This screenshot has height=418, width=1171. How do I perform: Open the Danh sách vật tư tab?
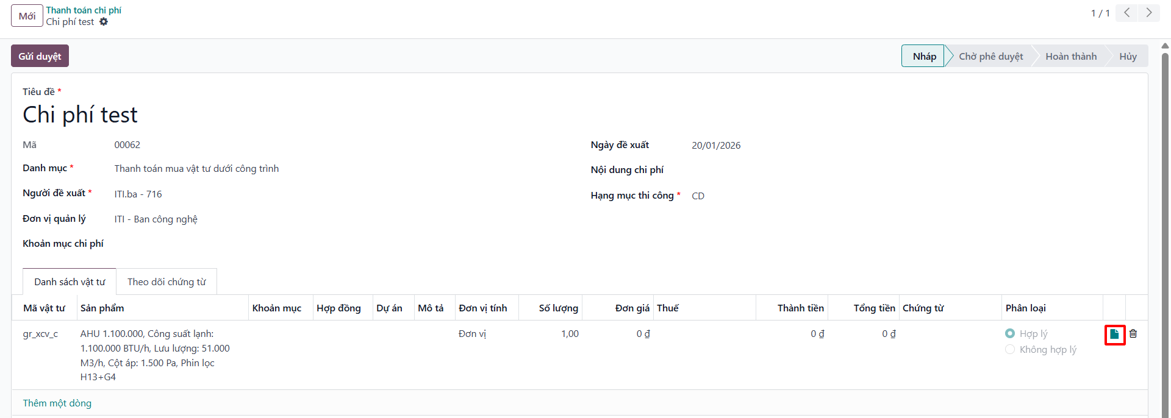click(x=70, y=282)
